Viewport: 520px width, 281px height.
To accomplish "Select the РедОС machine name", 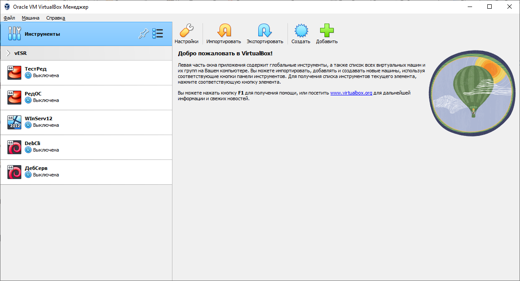I will coord(33,94).
